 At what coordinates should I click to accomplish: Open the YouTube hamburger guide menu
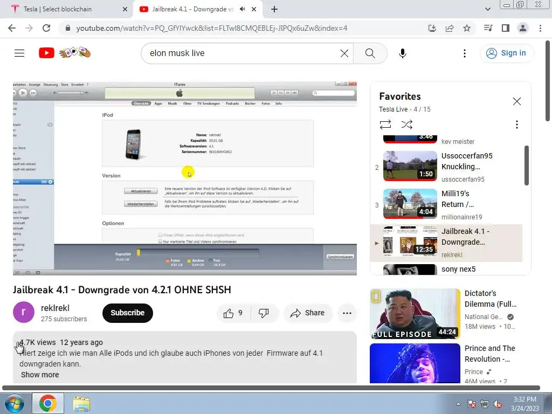tap(19, 53)
